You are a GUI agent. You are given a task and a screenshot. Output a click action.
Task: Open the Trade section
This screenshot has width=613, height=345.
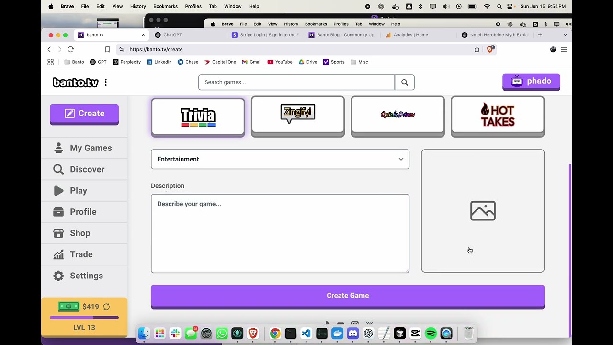84,254
